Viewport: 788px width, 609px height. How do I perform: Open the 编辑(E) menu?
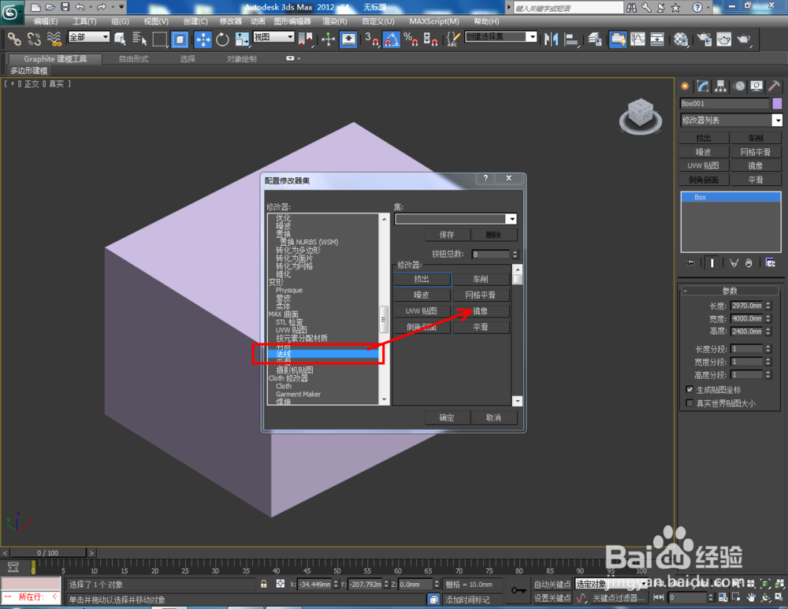pyautogui.click(x=46, y=21)
